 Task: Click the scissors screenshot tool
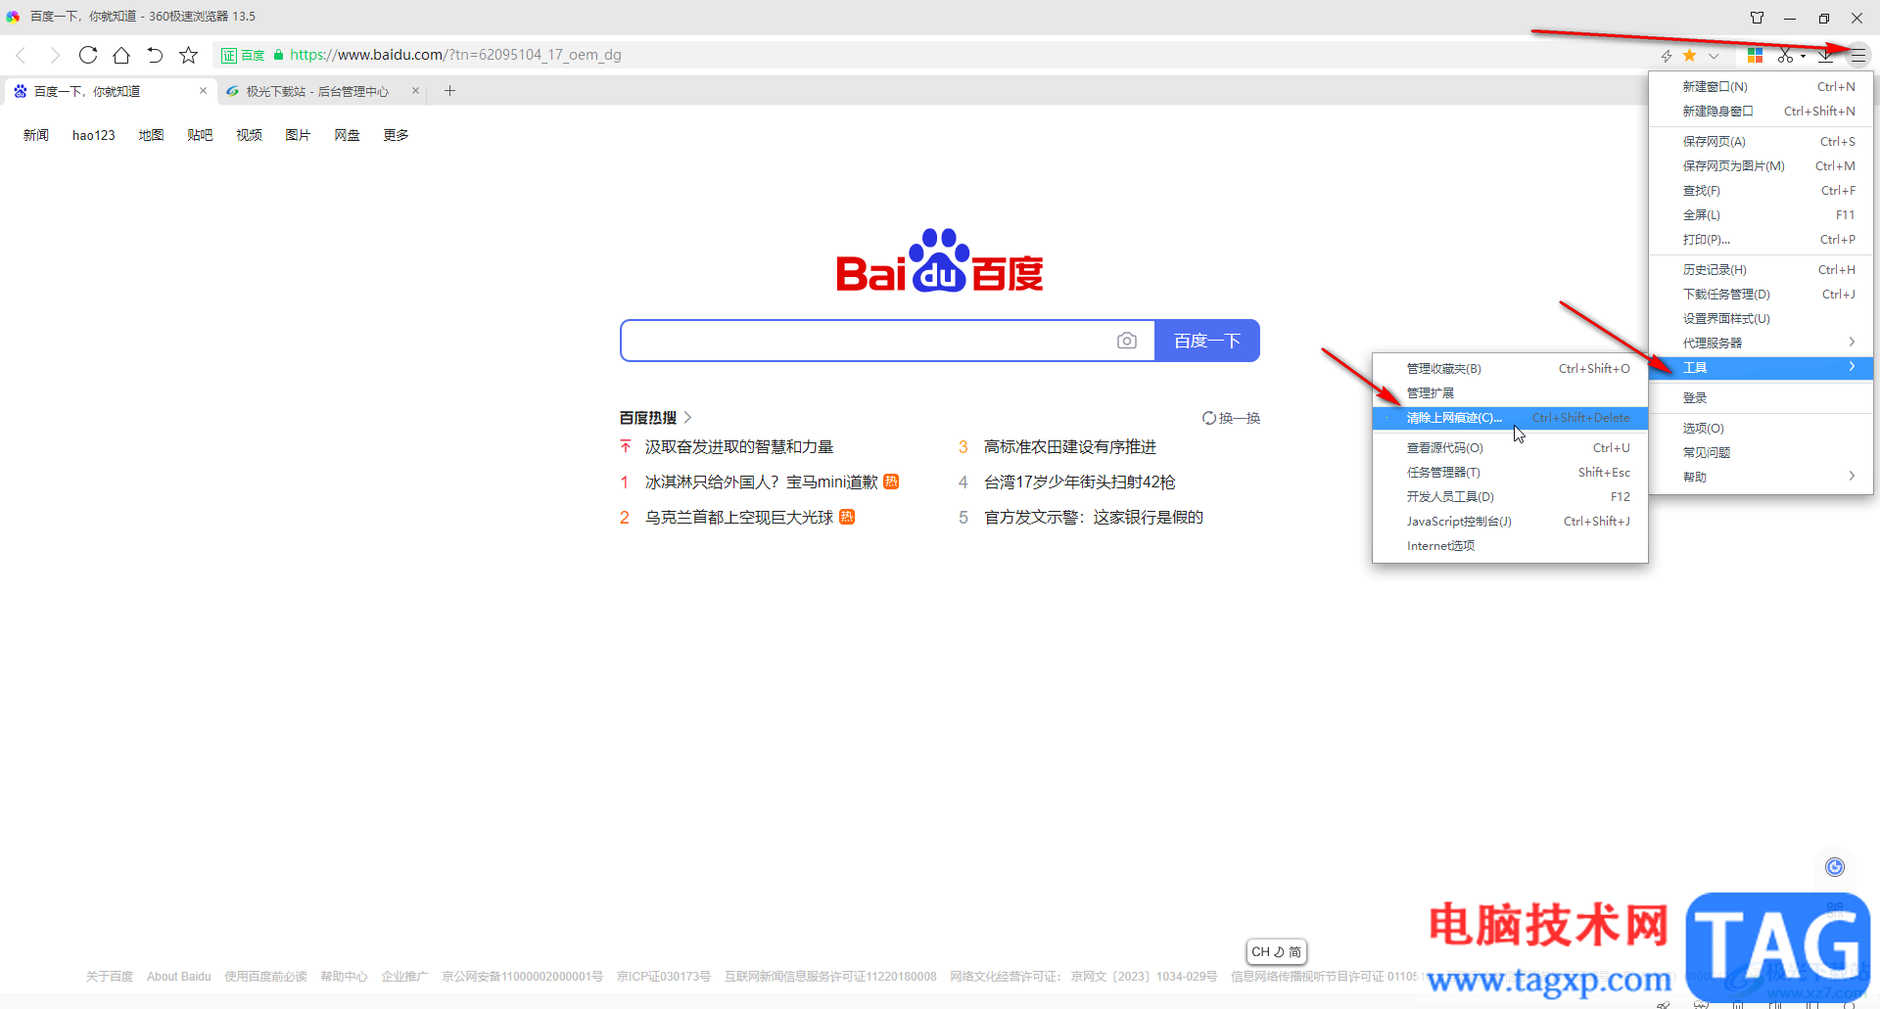point(1786,56)
